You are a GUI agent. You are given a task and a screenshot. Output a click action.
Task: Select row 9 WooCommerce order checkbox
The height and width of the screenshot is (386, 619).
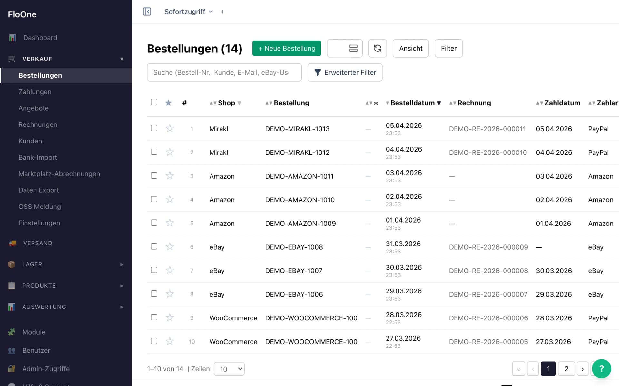coord(154,317)
